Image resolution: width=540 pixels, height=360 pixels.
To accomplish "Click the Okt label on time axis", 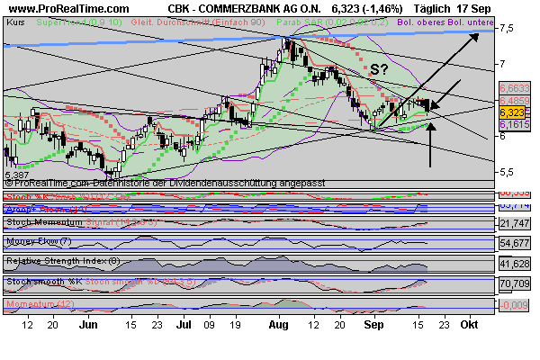I will 469,325.
